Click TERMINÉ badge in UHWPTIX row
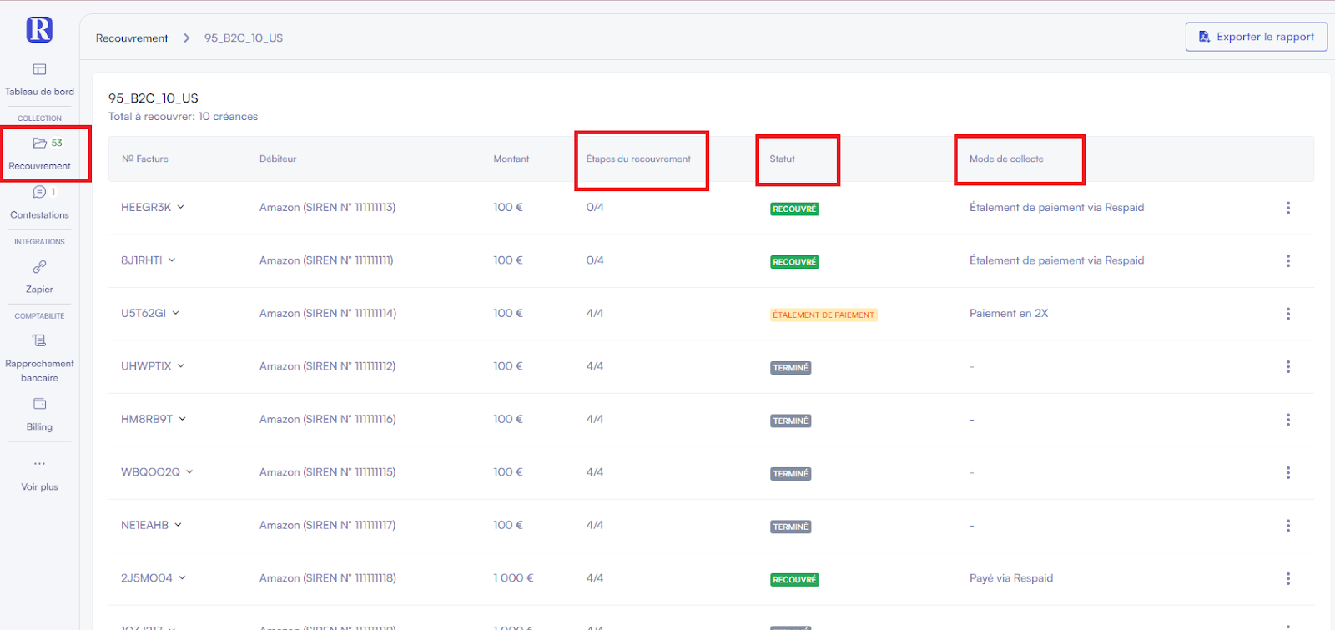 791,368
